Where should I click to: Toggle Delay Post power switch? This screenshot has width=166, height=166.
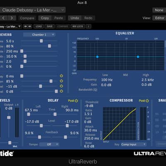click(76, 101)
